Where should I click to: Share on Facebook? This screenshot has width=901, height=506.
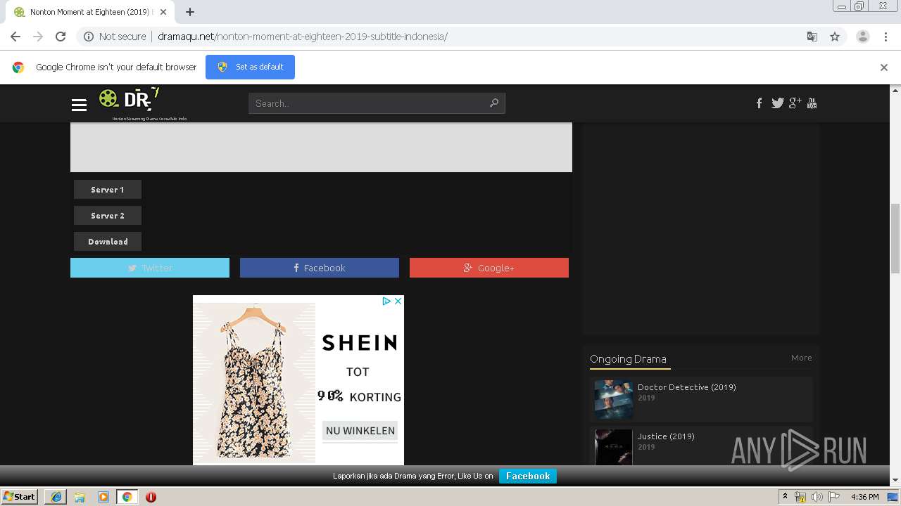[x=320, y=268]
